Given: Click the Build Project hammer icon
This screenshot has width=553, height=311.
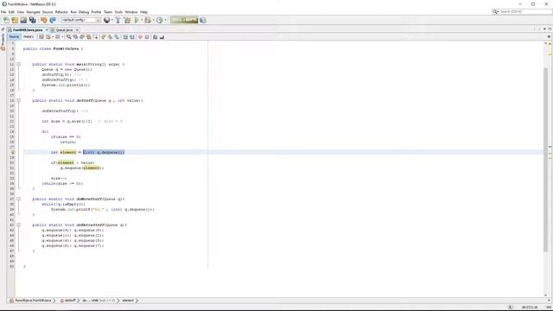Looking at the screenshot, I should coord(118,21).
